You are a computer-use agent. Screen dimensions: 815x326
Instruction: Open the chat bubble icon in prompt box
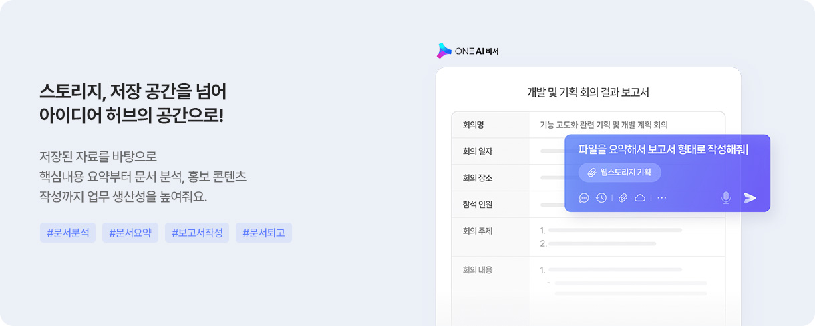pyautogui.click(x=584, y=198)
